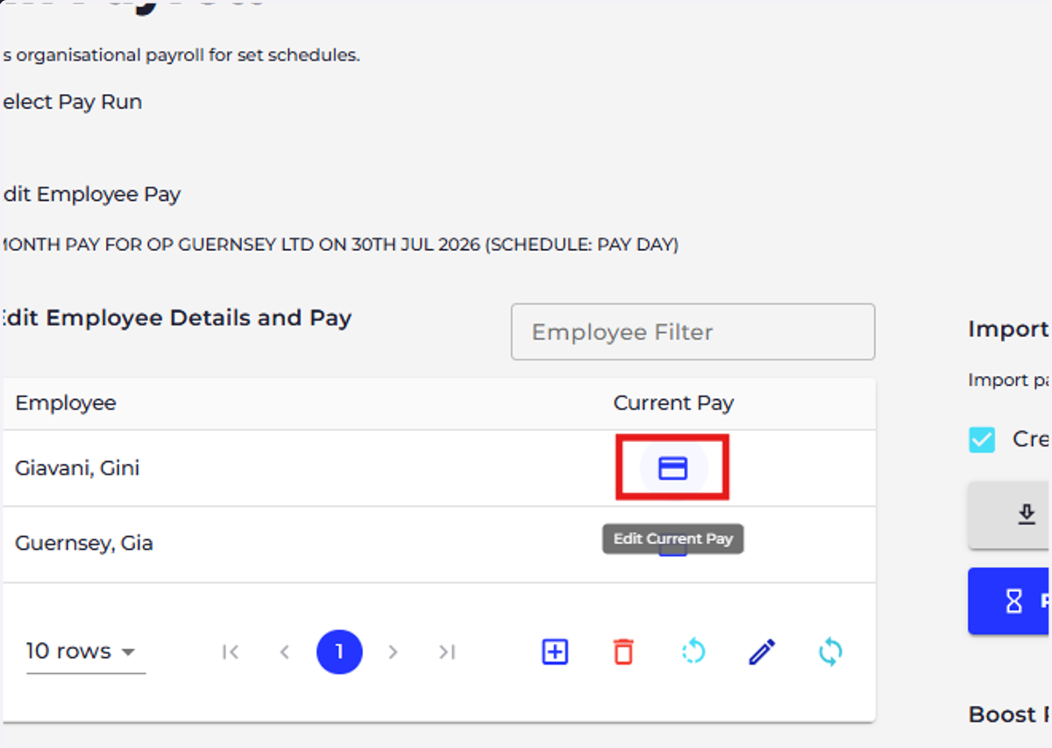Click the grey download button
1052x748 pixels.
pos(1010,515)
